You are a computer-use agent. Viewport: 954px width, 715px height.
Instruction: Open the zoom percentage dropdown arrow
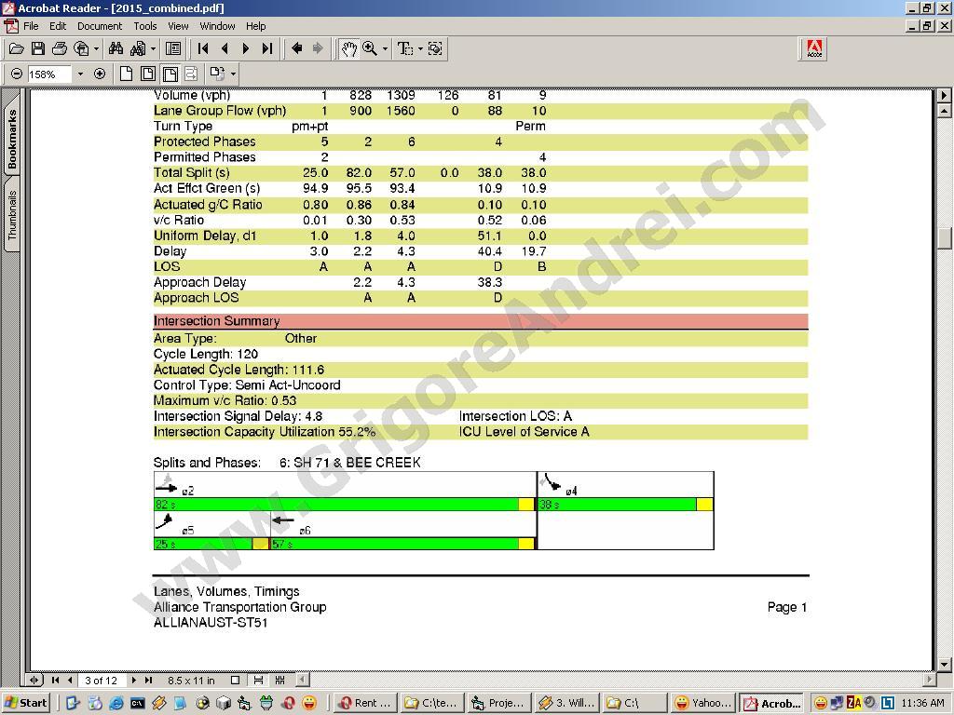tap(80, 74)
